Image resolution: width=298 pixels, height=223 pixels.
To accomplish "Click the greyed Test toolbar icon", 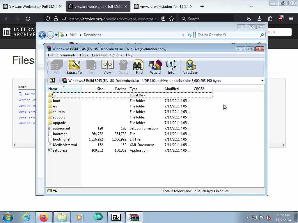I will pyautogui.click(x=91, y=67).
